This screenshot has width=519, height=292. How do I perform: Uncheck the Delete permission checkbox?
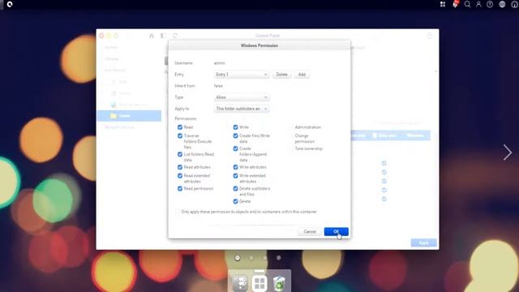click(235, 201)
